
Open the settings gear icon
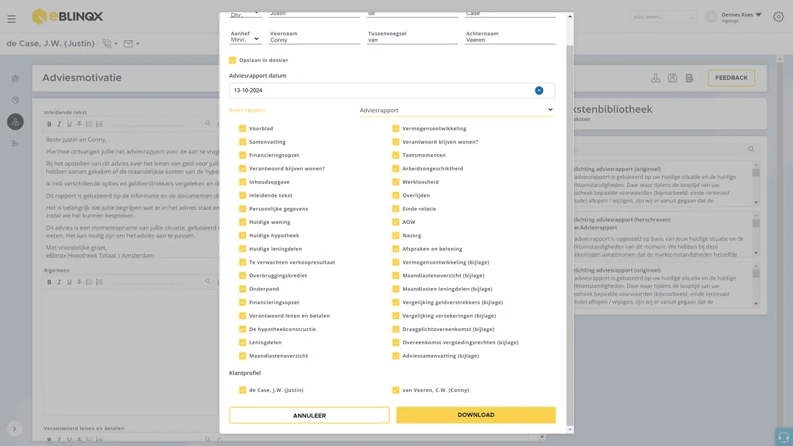[x=778, y=17]
